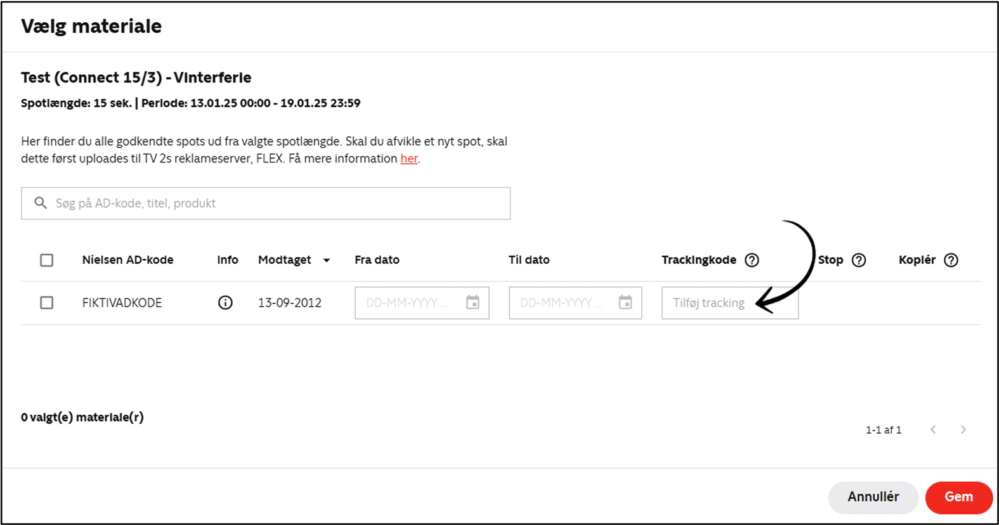Viewport: 999px width, 525px height.
Task: Select the FIKTIVADKODE cell text
Action: [122, 302]
